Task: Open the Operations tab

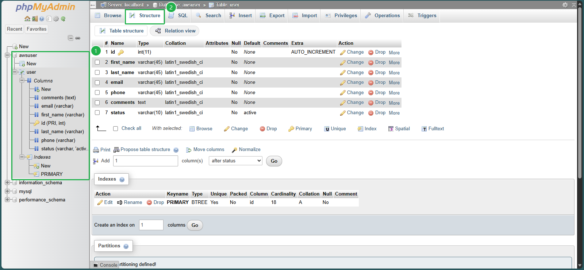Action: coord(382,15)
